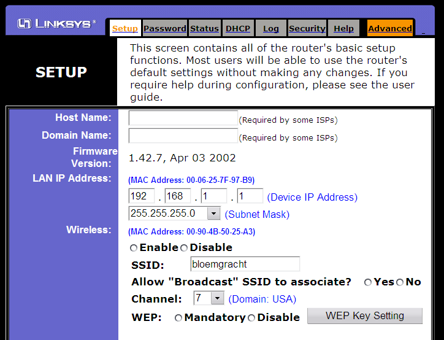Click the WEP Key Setting button

364,316
